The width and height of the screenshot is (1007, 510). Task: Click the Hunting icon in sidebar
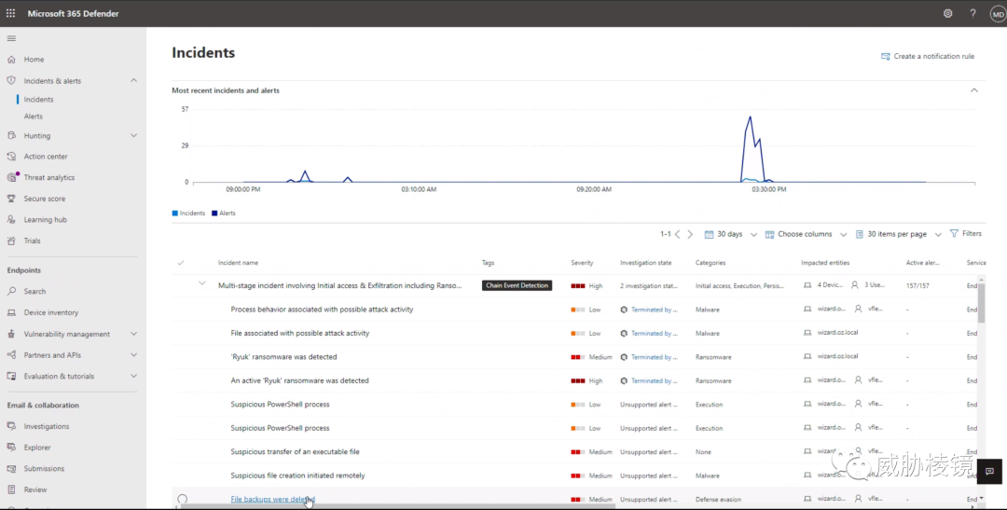point(11,135)
